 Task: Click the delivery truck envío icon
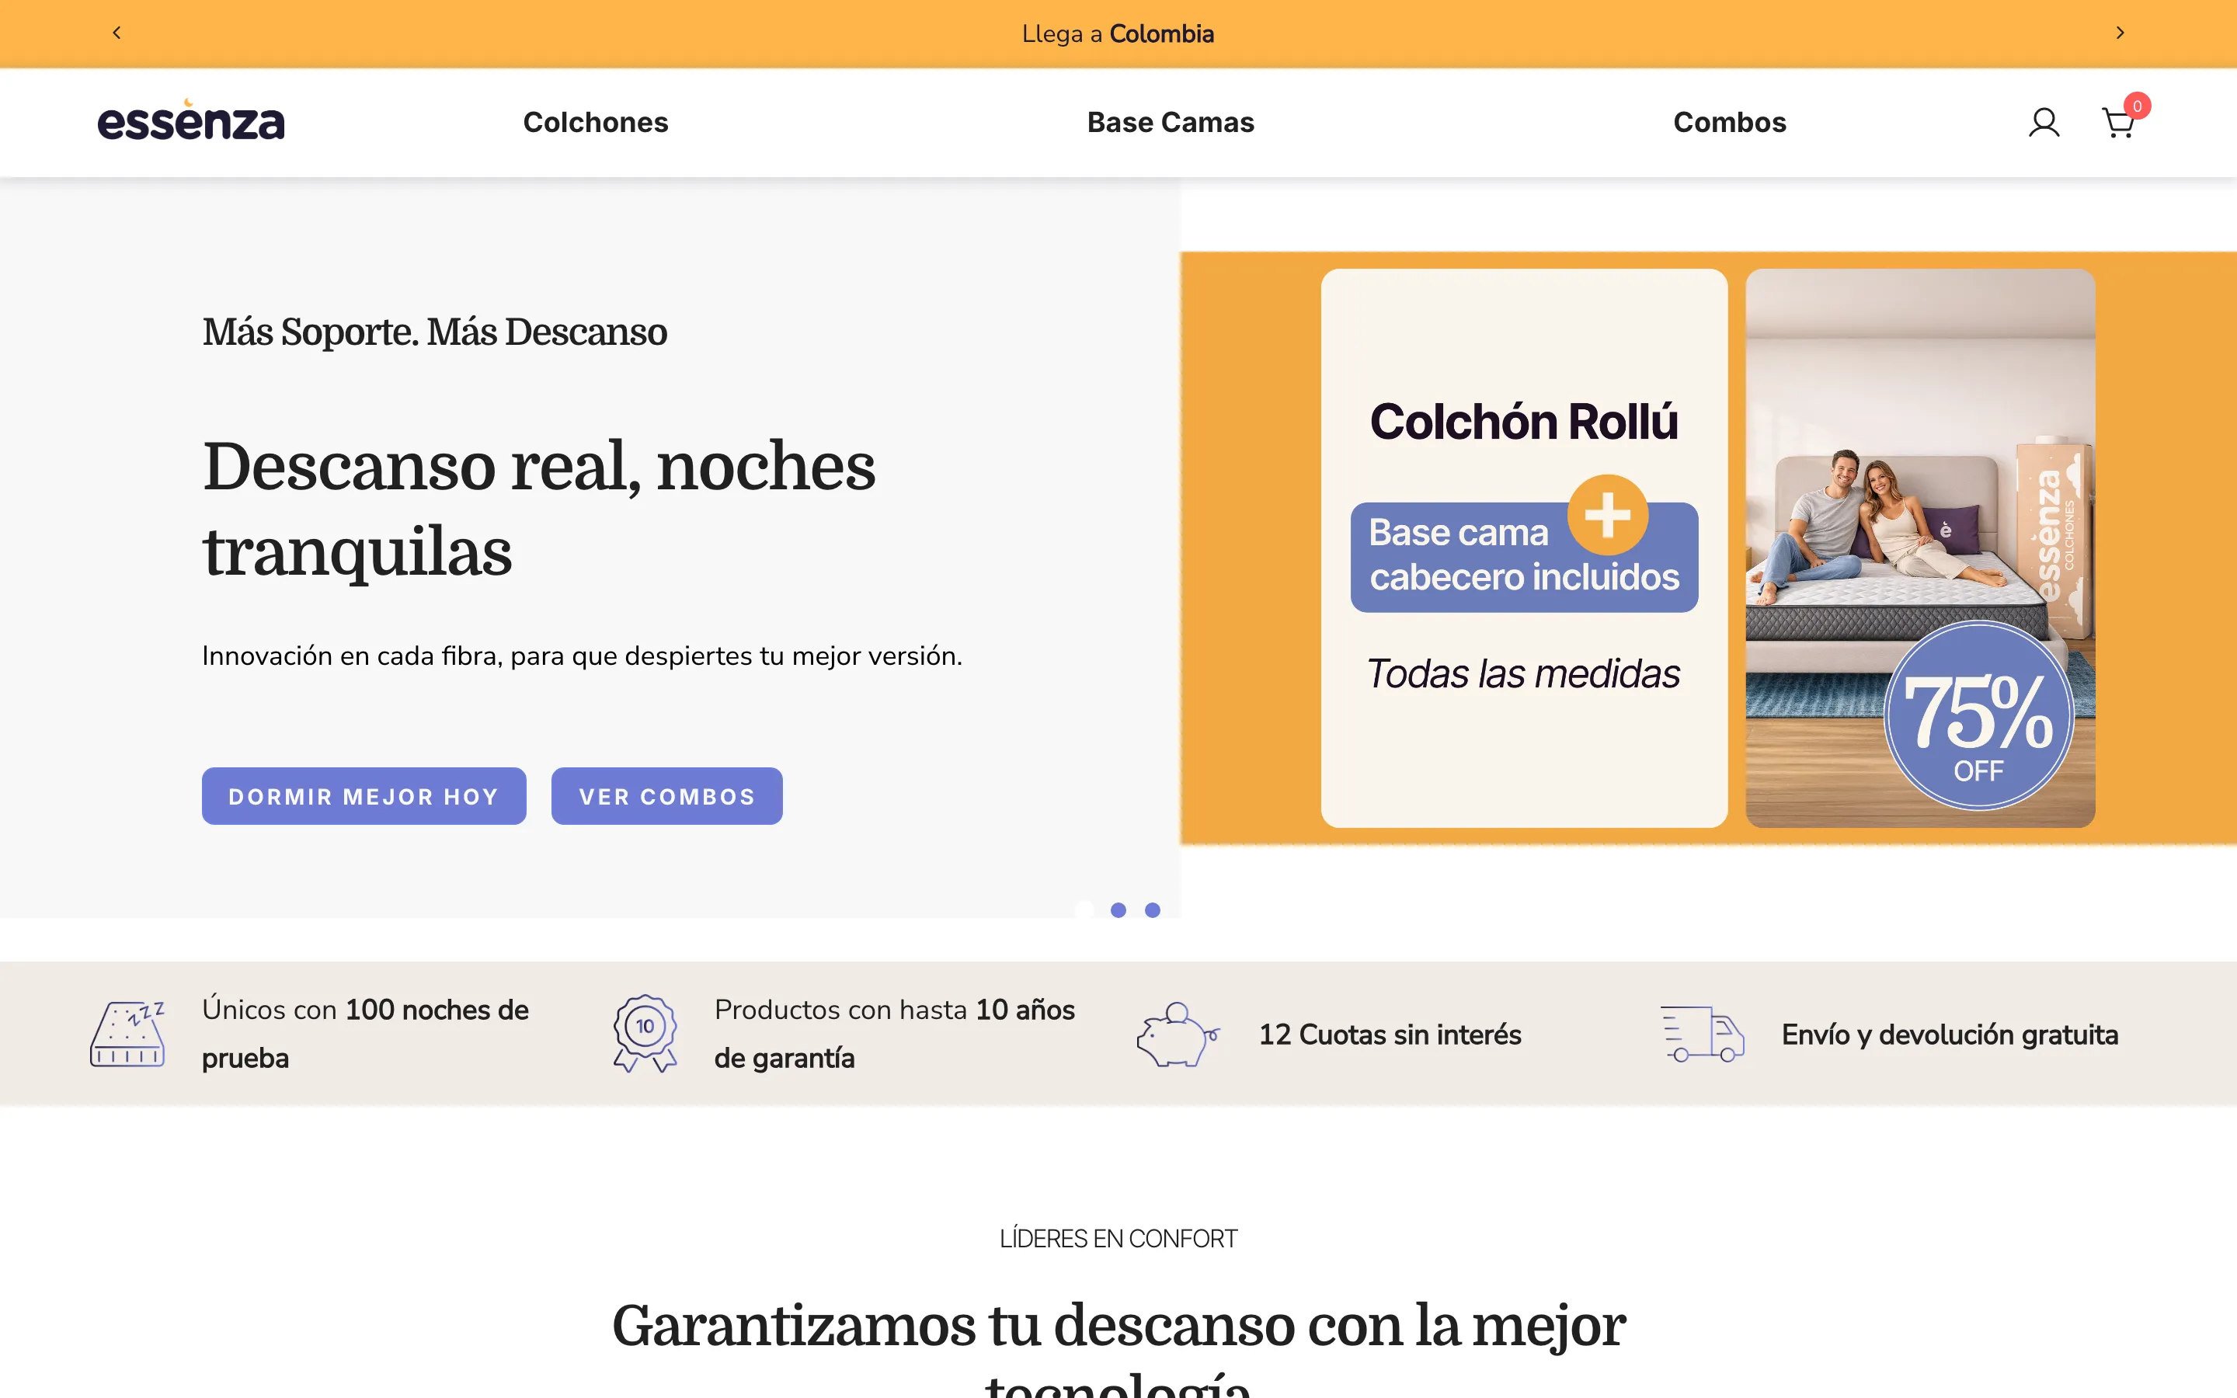(1703, 1034)
